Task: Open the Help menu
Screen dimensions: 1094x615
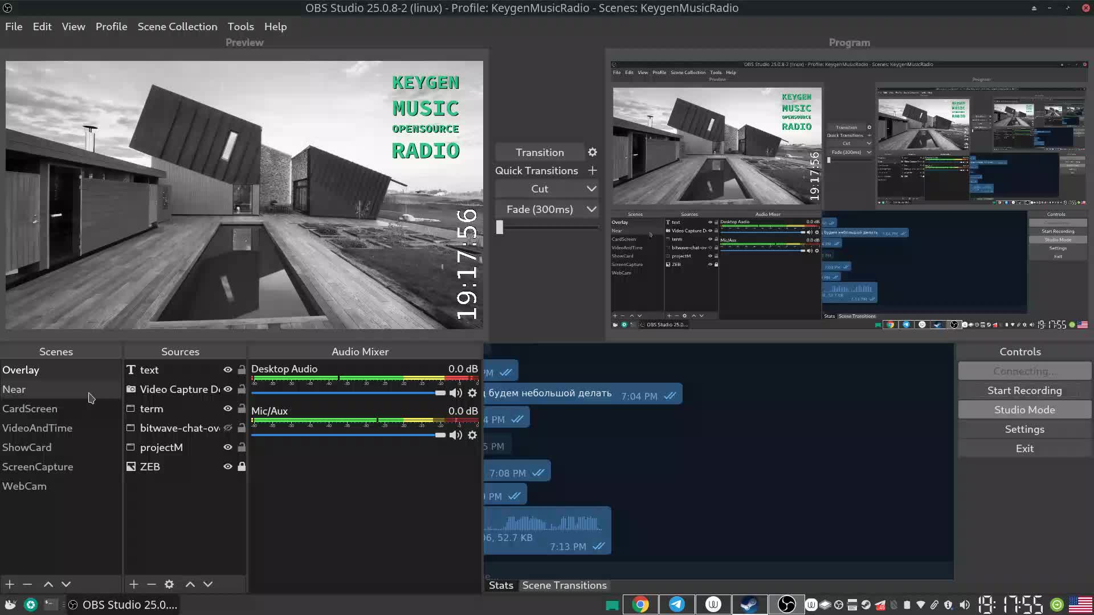Action: pos(275,26)
